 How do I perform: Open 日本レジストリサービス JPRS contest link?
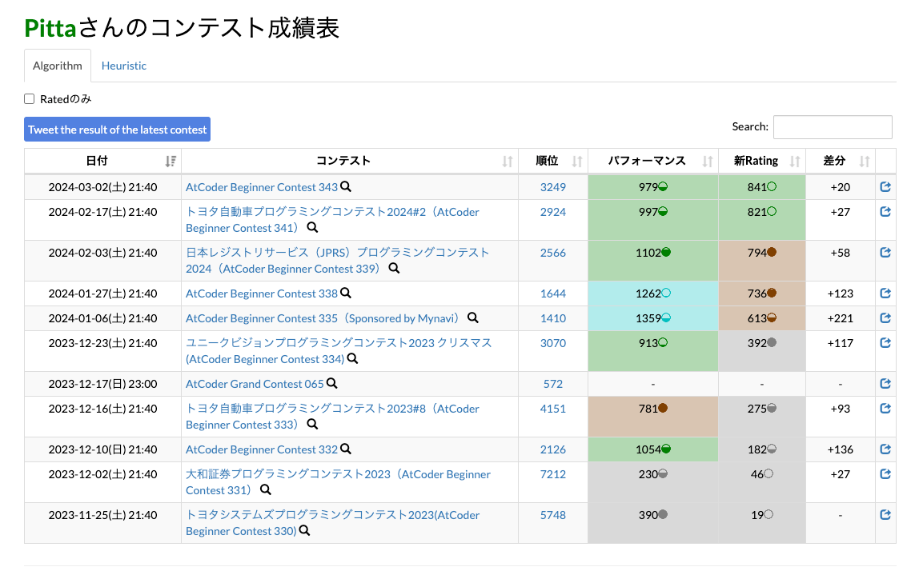[x=337, y=261]
